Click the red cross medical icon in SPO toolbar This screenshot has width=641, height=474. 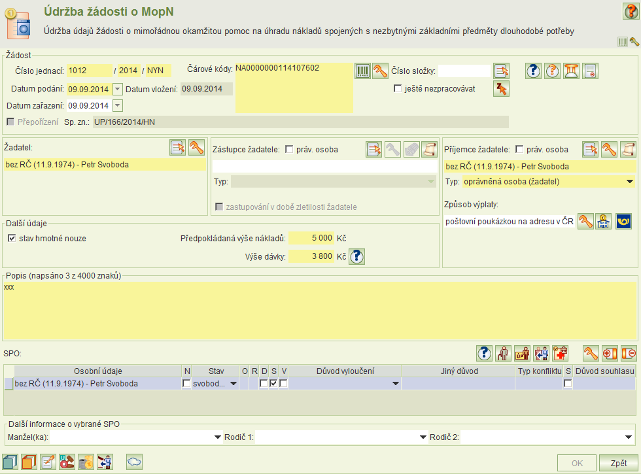(560, 353)
